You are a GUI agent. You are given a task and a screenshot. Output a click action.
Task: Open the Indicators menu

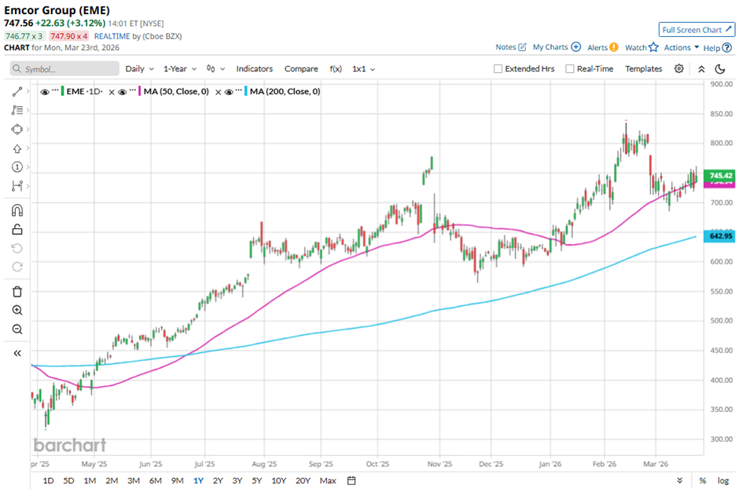coord(255,69)
